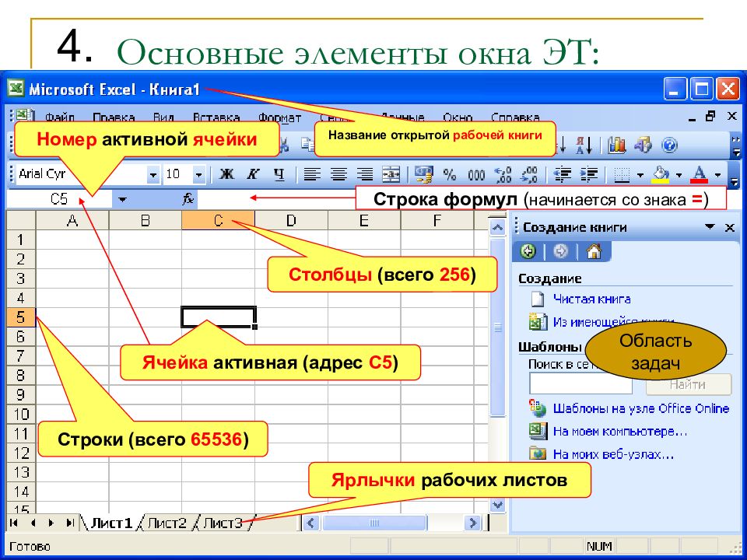The width and height of the screenshot is (747, 560).
Task: Click the Decrease Indent icon
Action: coord(563,175)
